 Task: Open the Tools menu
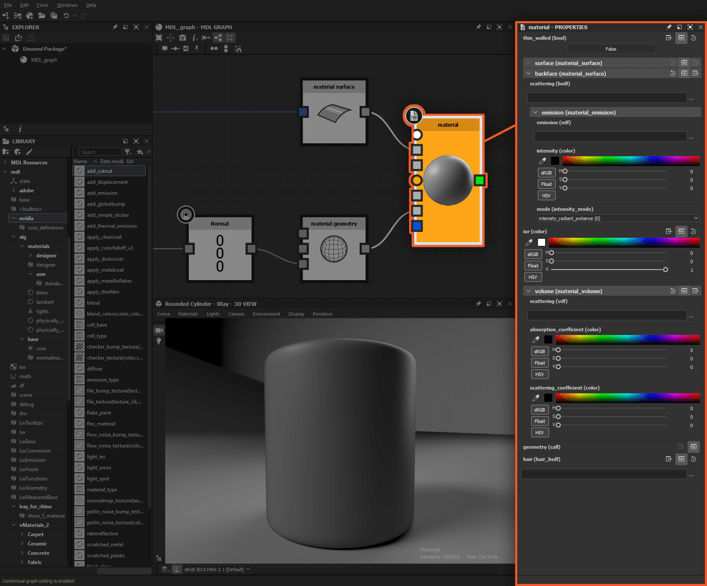tap(42, 5)
